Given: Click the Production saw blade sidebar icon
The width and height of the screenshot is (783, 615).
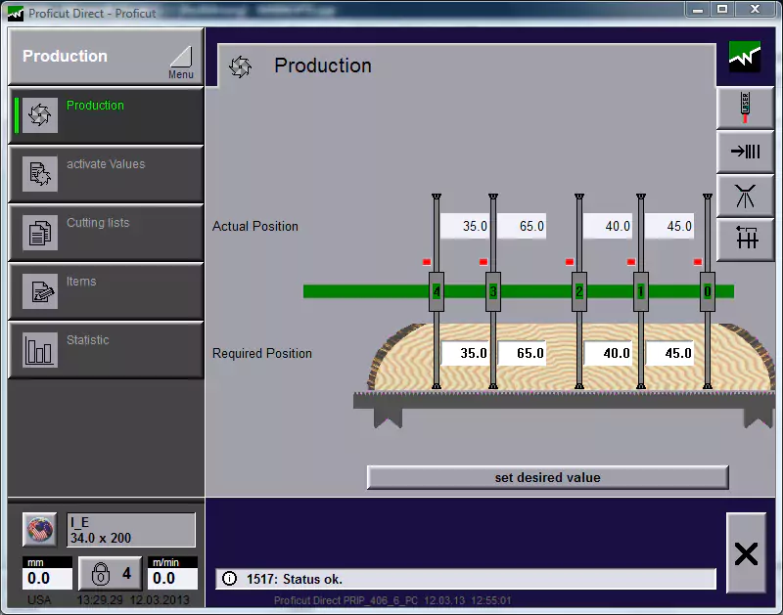Looking at the screenshot, I should point(40,115).
